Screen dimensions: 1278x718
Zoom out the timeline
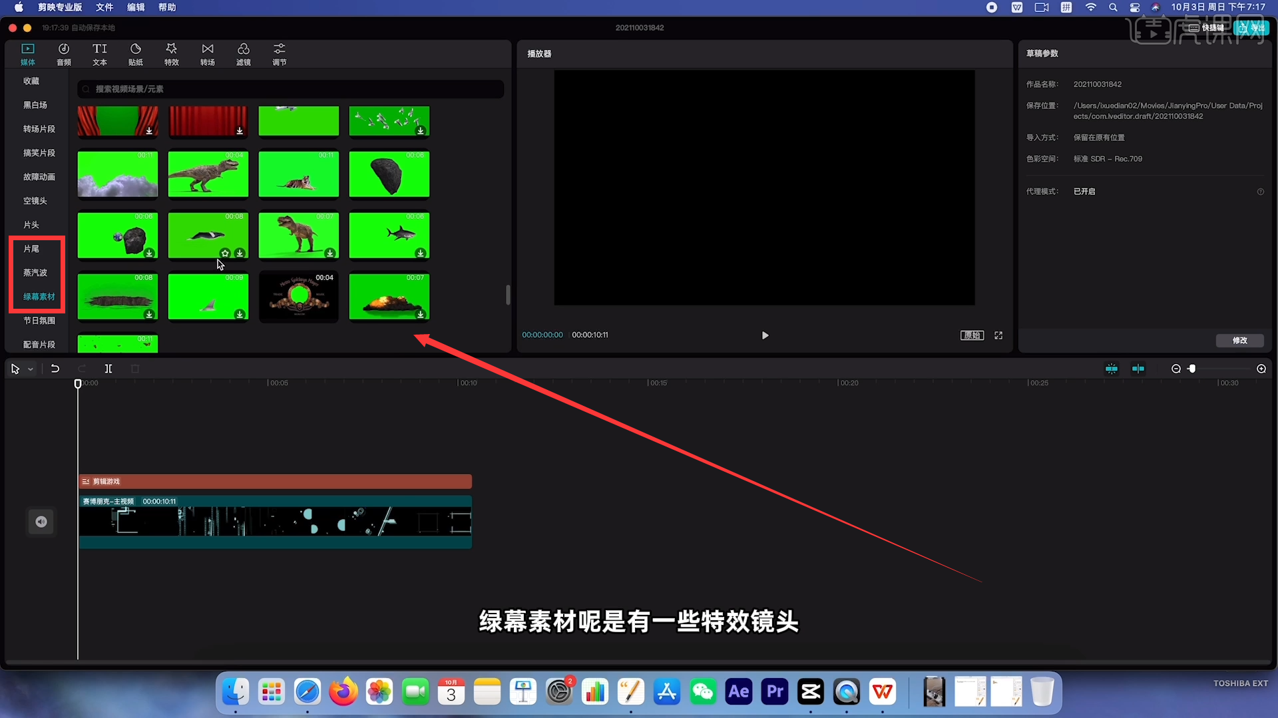point(1176,369)
